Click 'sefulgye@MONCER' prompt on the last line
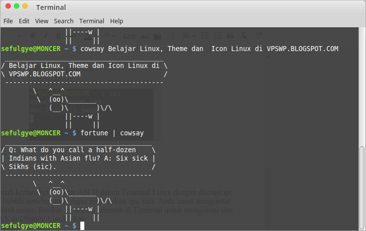Screen dimensions: 366x231 pyautogui.click(x=31, y=226)
